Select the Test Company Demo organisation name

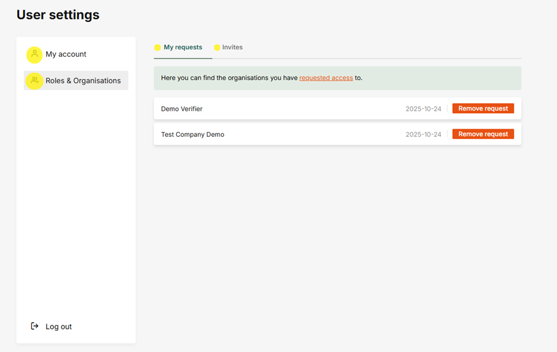tap(193, 135)
